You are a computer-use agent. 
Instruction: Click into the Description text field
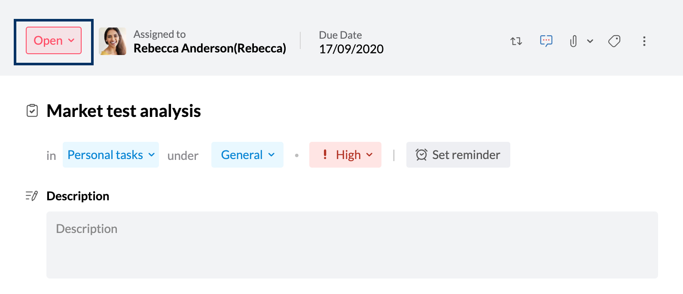tap(352, 245)
